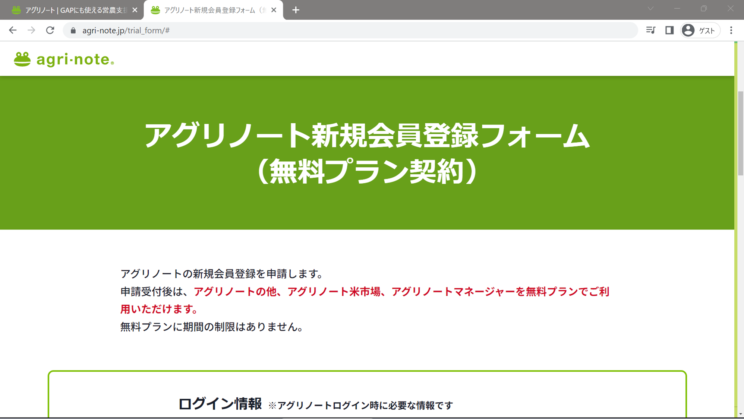Click the ログイン情報 section heading
The width and height of the screenshot is (744, 419).
click(220, 404)
